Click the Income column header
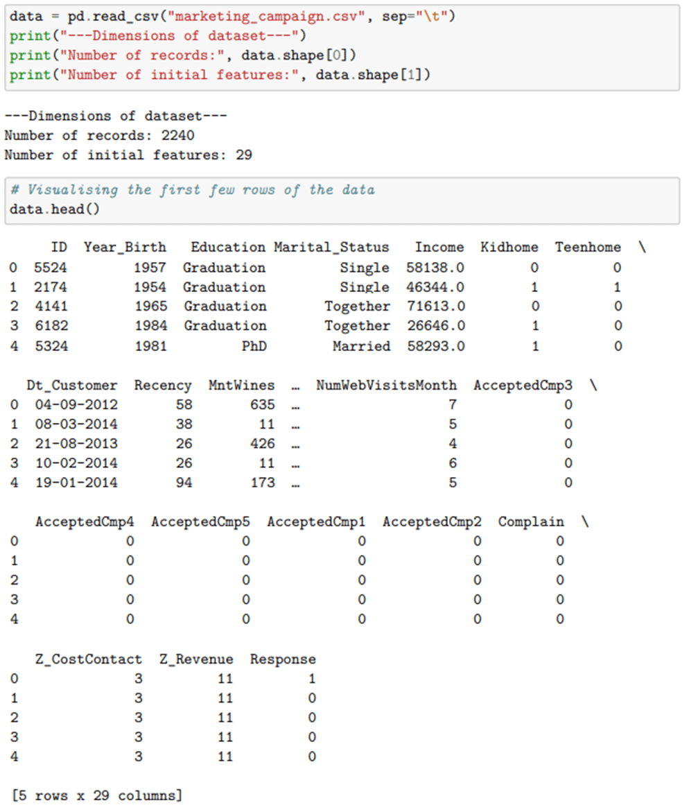689x812 pixels. [439, 248]
